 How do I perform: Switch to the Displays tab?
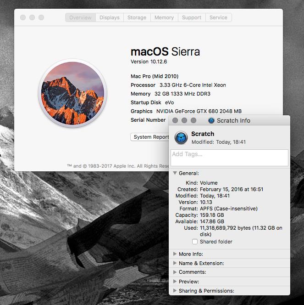click(110, 17)
